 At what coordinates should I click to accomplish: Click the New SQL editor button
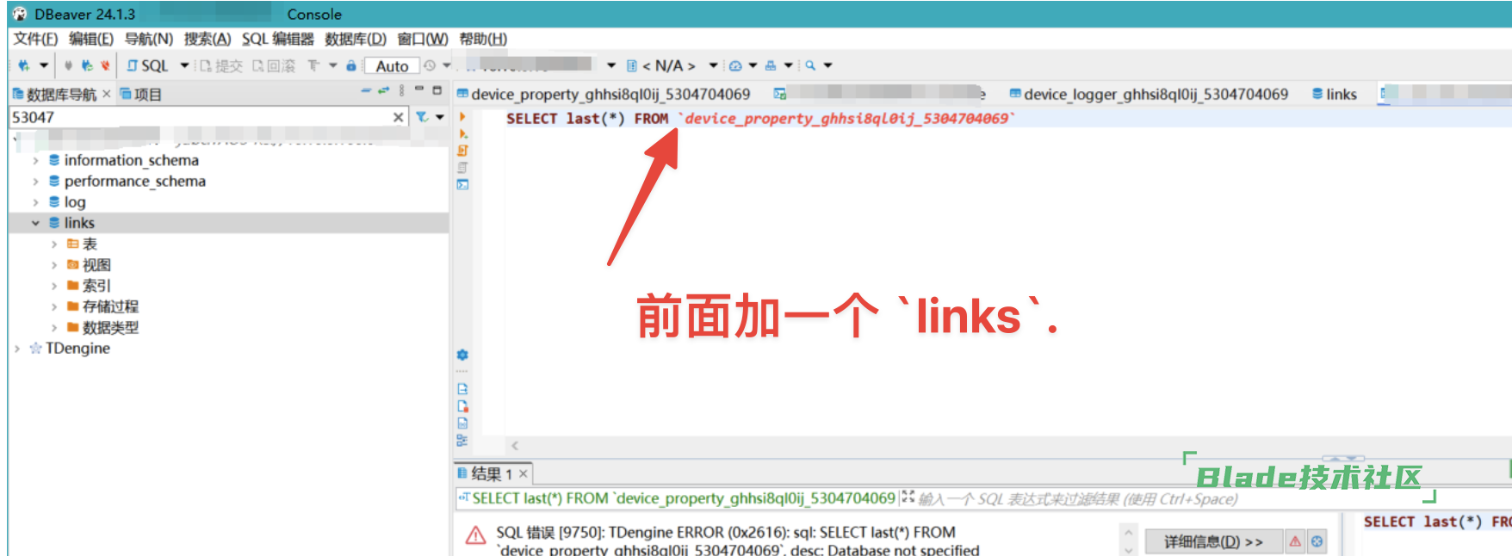(x=147, y=65)
